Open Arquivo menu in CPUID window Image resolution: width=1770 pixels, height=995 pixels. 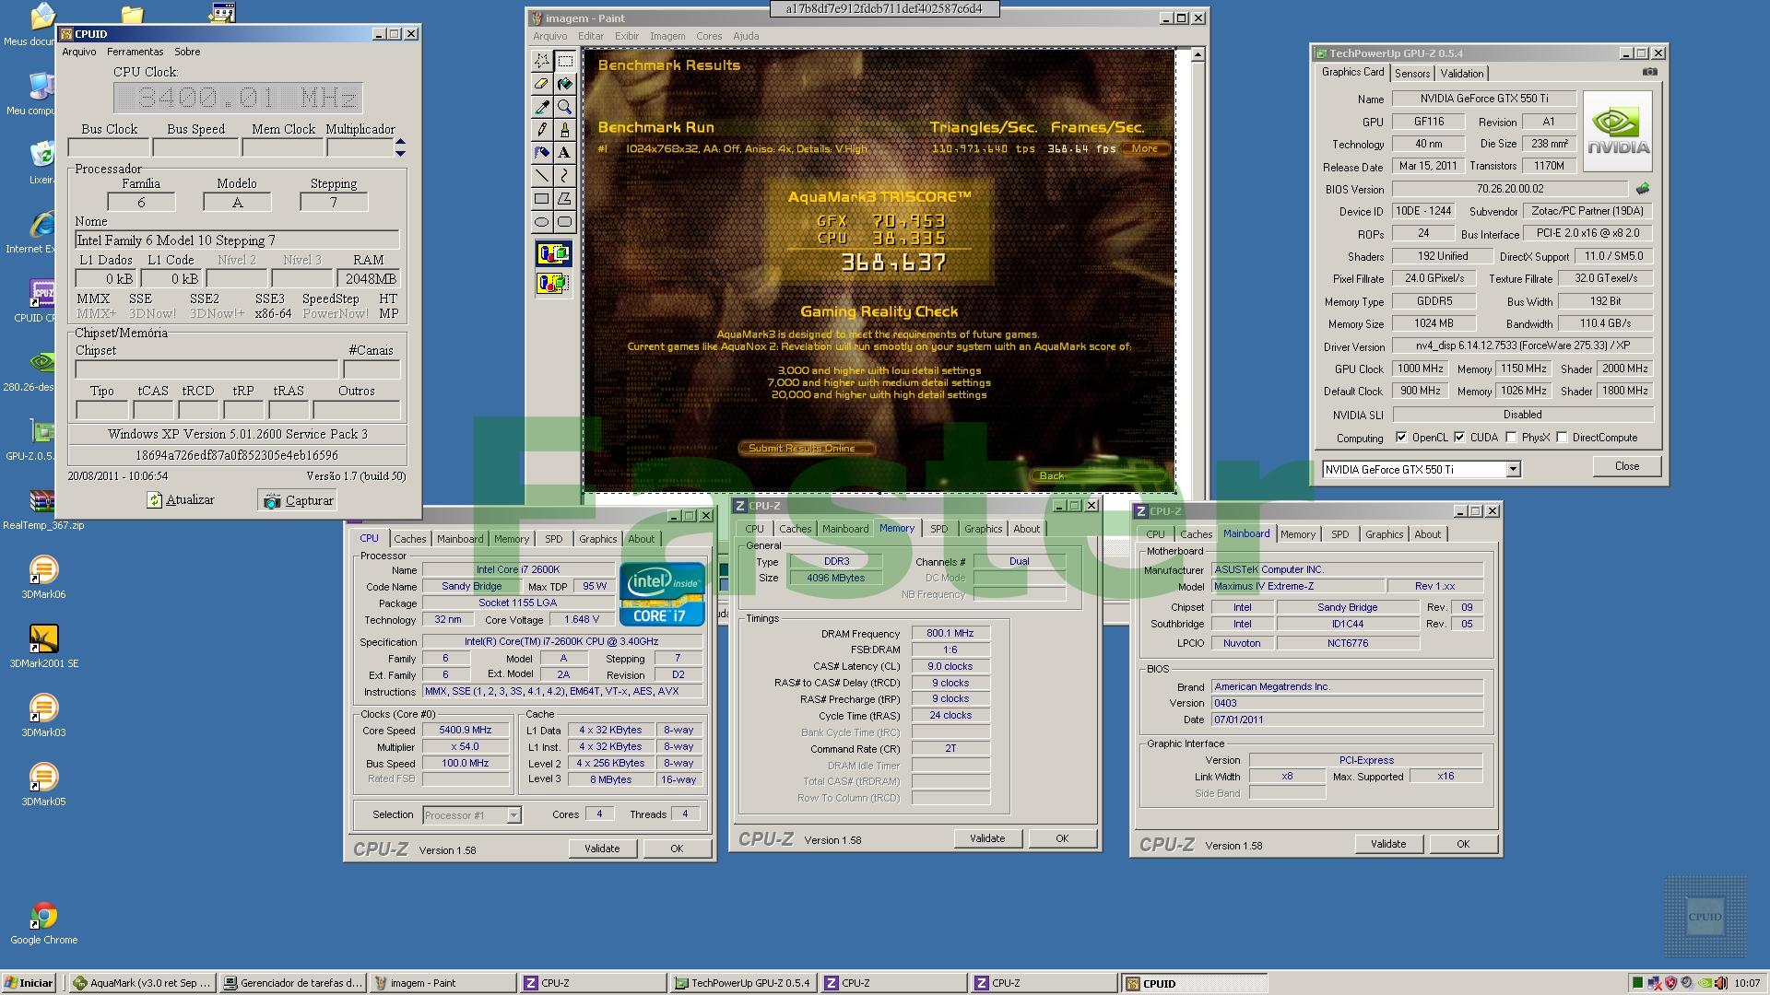tap(79, 52)
